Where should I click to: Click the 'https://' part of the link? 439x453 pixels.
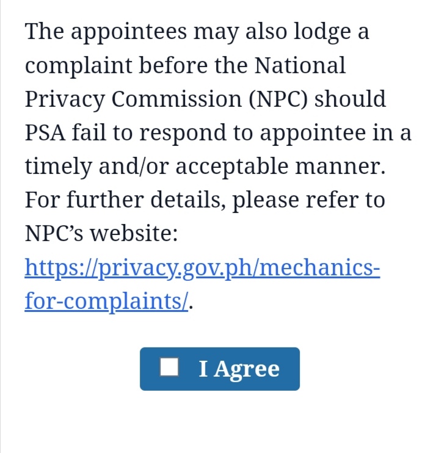(x=61, y=268)
